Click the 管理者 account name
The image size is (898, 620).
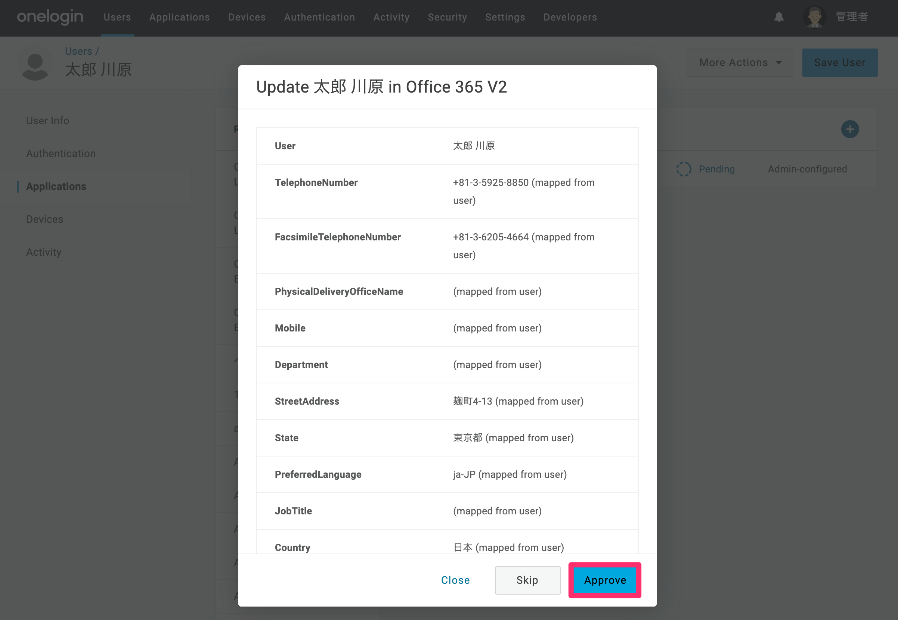851,17
